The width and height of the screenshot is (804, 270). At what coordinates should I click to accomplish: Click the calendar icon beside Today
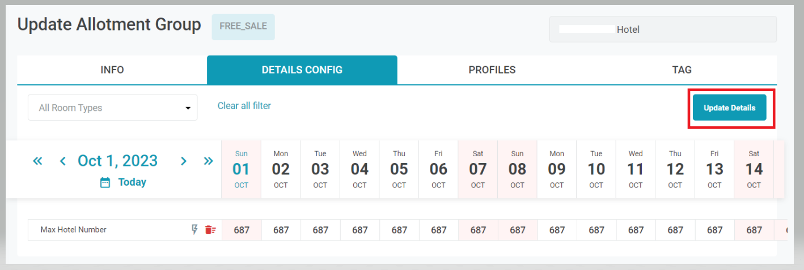pyautogui.click(x=105, y=182)
